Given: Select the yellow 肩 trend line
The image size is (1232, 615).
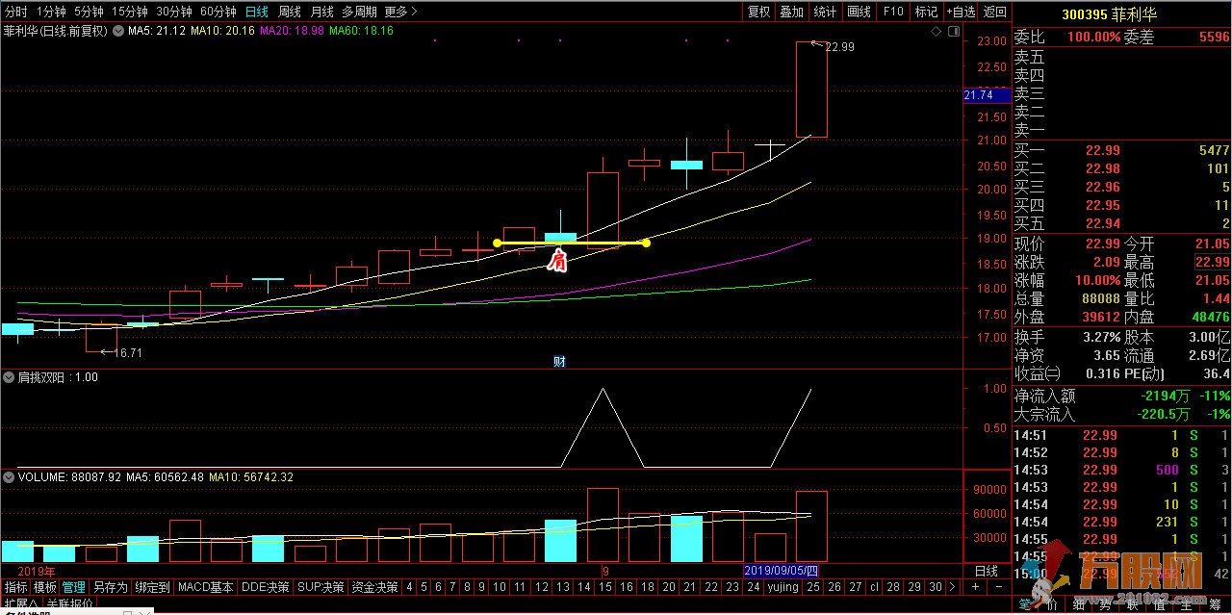Looking at the screenshot, I should coord(571,243).
